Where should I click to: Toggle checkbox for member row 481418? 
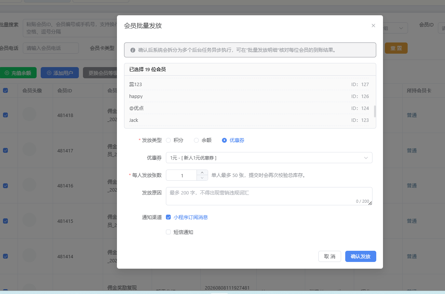click(x=5, y=115)
